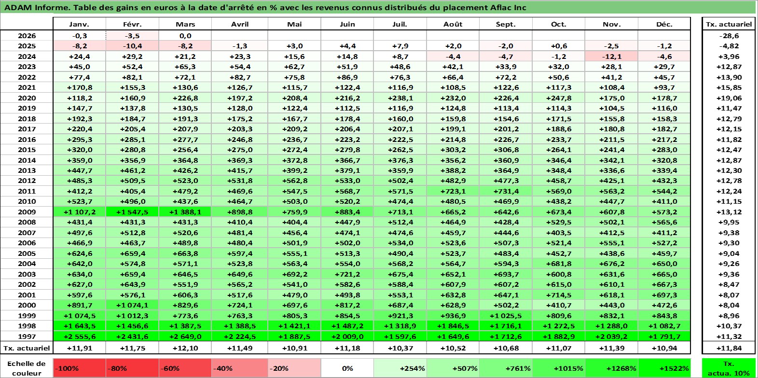The height and width of the screenshot is (378, 758).
Task: Click the Mars Tx. actuariel value +12,10
Action: tap(185, 348)
